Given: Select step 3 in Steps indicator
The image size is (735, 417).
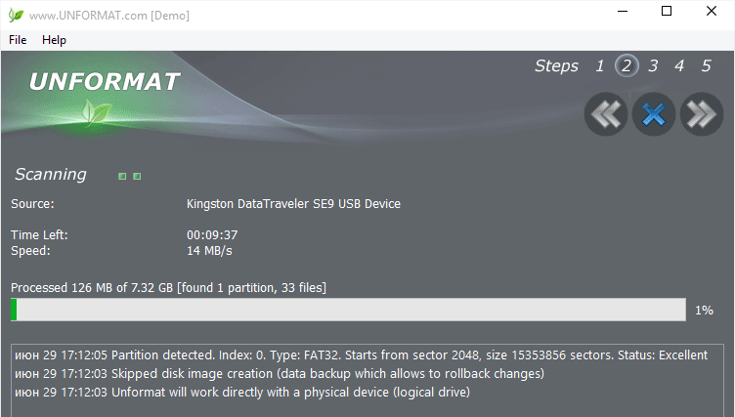Looking at the screenshot, I should pos(653,66).
